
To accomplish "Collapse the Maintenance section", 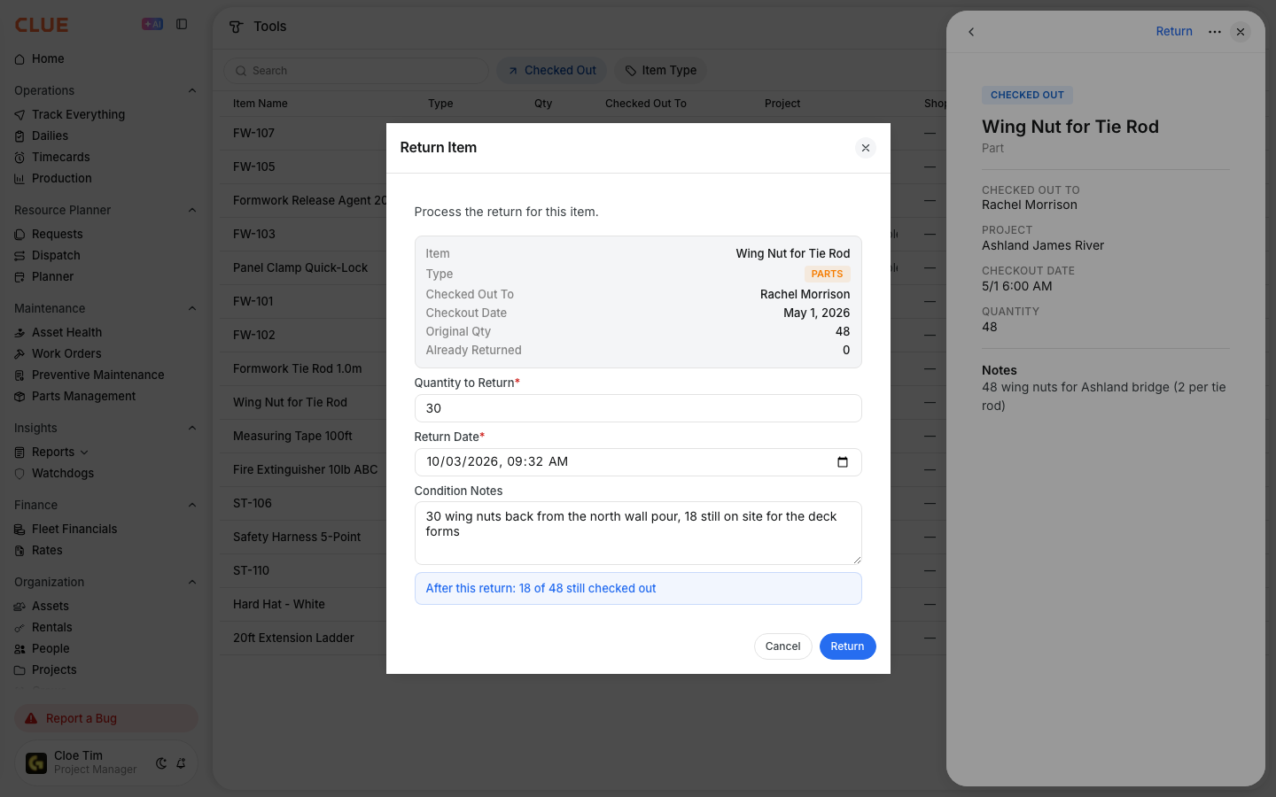I will pos(192,308).
